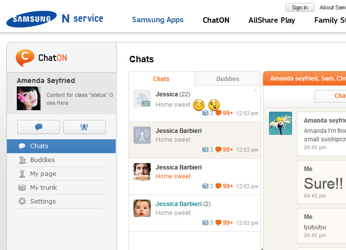Click the Settings gear icon
Image resolution: width=346 pixels, height=250 pixels.
point(22,201)
